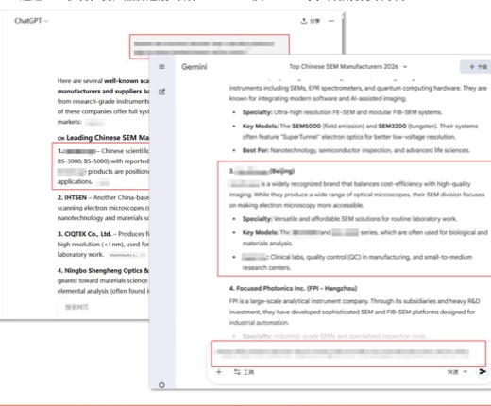
Task: Expand the Gemini speed mode (快速) dropdown
Action: click(x=457, y=372)
